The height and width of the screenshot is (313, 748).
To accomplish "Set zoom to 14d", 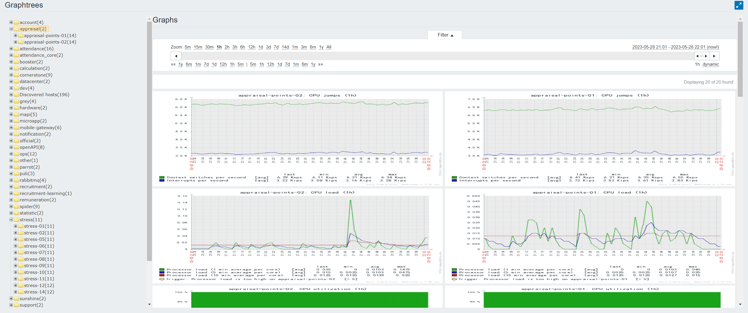I will 285,47.
